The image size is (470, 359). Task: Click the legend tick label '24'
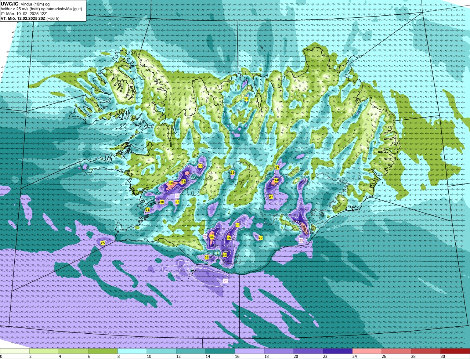point(355,356)
